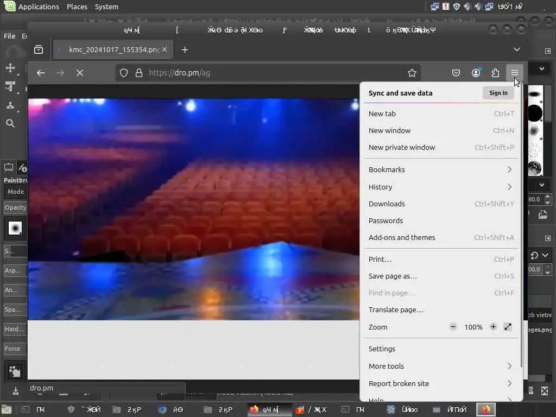Expand the History submenu
Viewport: 556px width, 417px height.
[441, 187]
